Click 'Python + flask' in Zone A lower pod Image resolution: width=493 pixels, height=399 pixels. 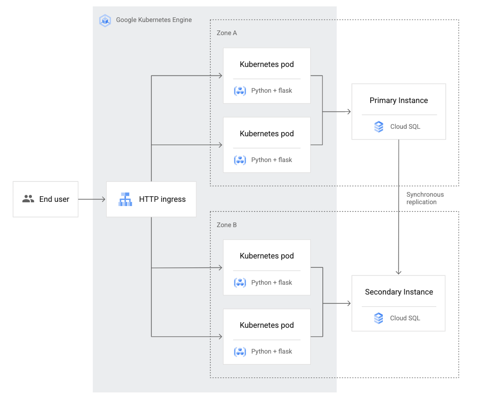(x=272, y=160)
